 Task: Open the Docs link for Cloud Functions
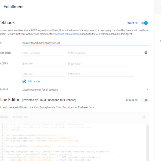(x=92, y=107)
